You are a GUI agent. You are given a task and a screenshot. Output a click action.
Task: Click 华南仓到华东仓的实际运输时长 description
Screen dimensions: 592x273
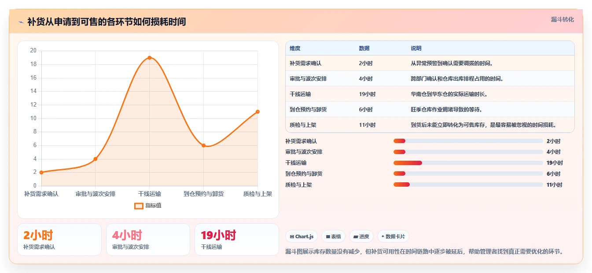click(x=449, y=94)
